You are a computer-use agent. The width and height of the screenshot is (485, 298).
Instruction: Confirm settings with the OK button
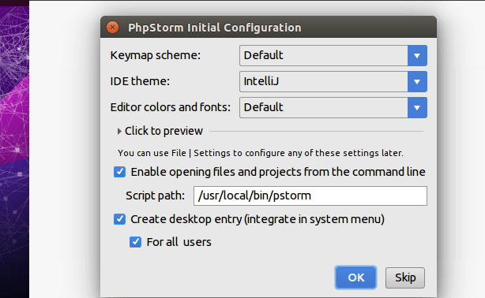pyautogui.click(x=355, y=278)
